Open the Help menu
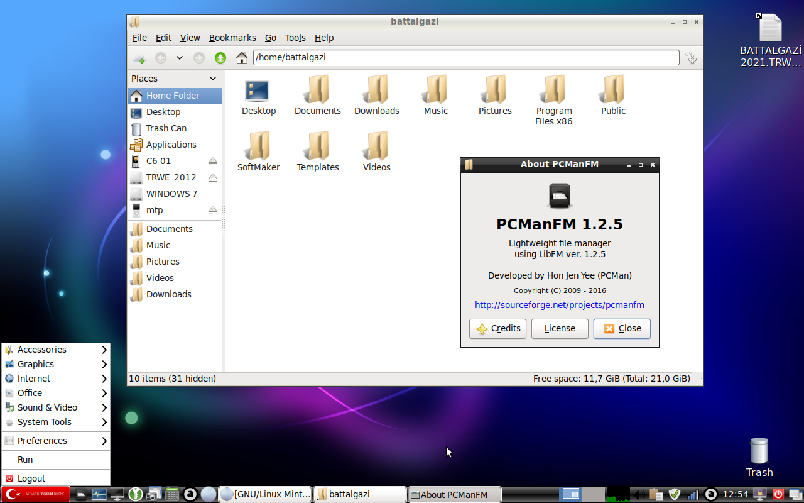 coord(324,38)
